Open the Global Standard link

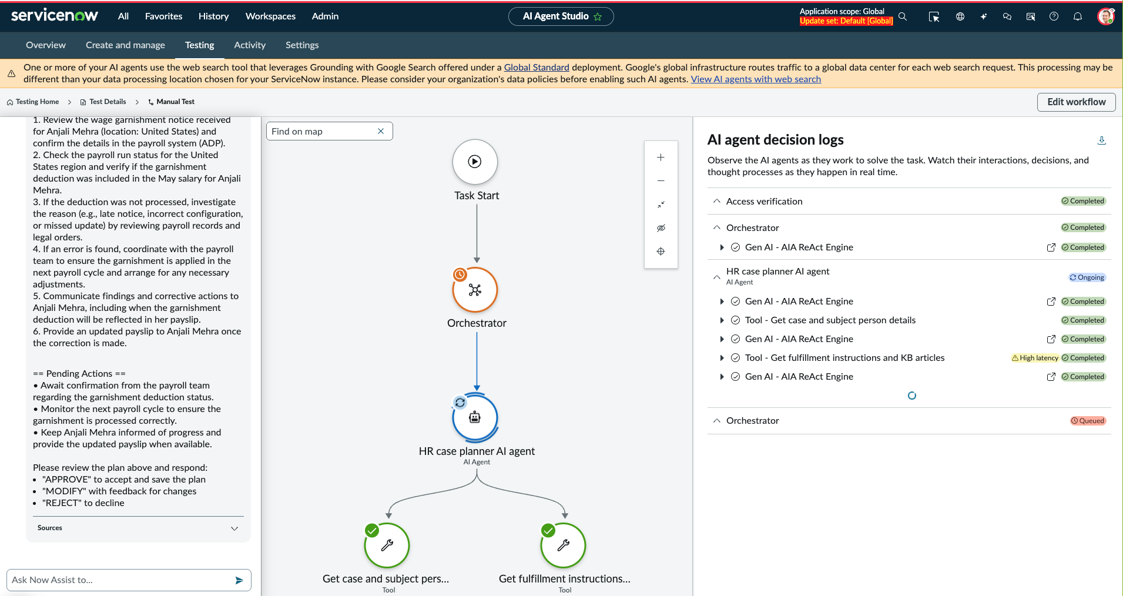(x=537, y=68)
